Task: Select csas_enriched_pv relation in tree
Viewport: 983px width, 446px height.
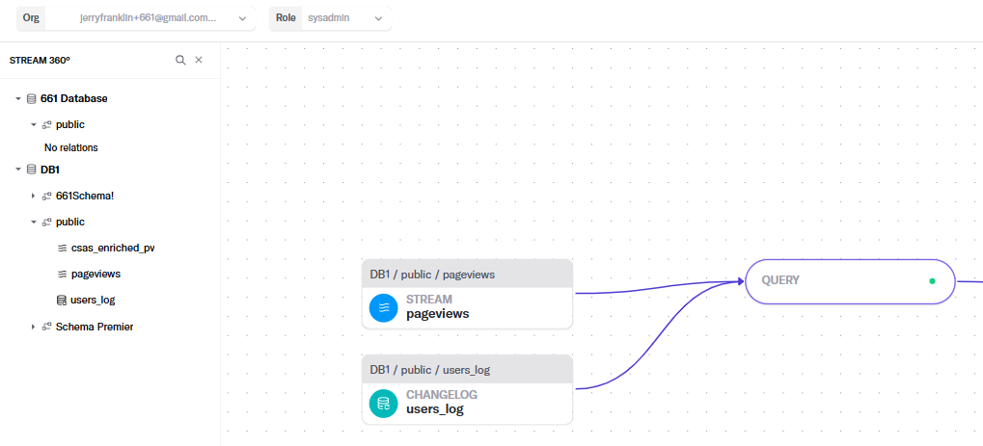Action: click(x=112, y=248)
